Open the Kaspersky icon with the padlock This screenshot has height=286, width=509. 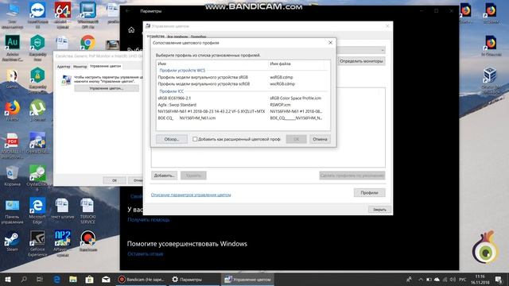pos(37,75)
